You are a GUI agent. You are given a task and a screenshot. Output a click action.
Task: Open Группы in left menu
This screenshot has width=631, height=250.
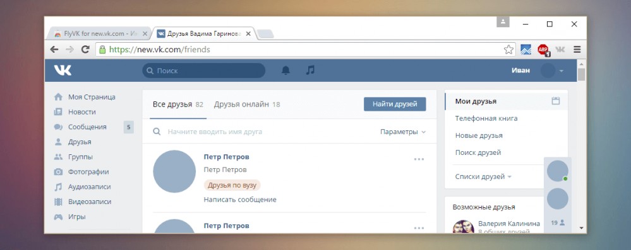pos(80,157)
